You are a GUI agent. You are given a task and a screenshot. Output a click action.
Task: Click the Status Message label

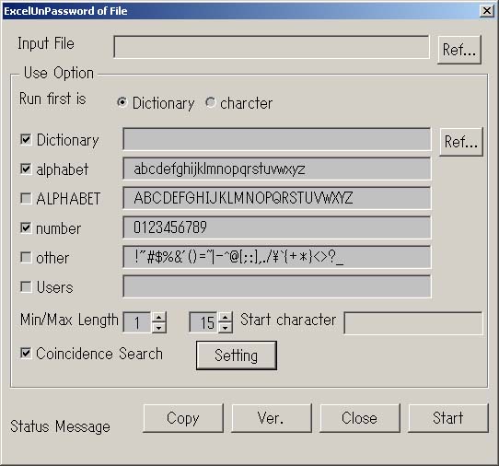tap(60, 426)
